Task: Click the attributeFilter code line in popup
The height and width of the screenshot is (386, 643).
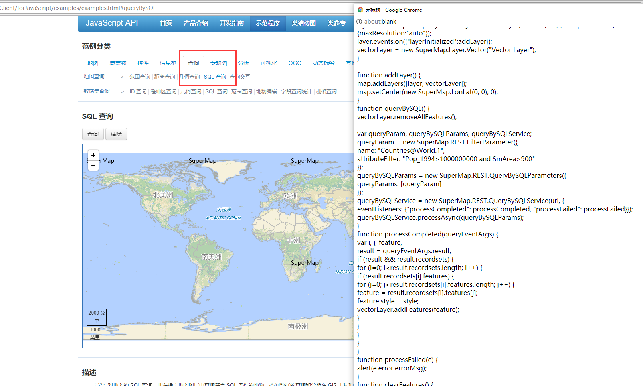Action: click(446, 159)
